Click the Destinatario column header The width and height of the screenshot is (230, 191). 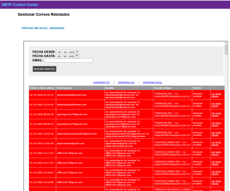80,88
